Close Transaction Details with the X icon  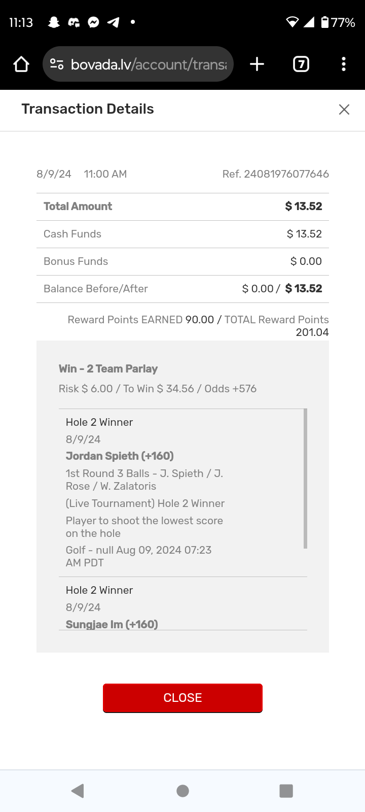pos(344,110)
